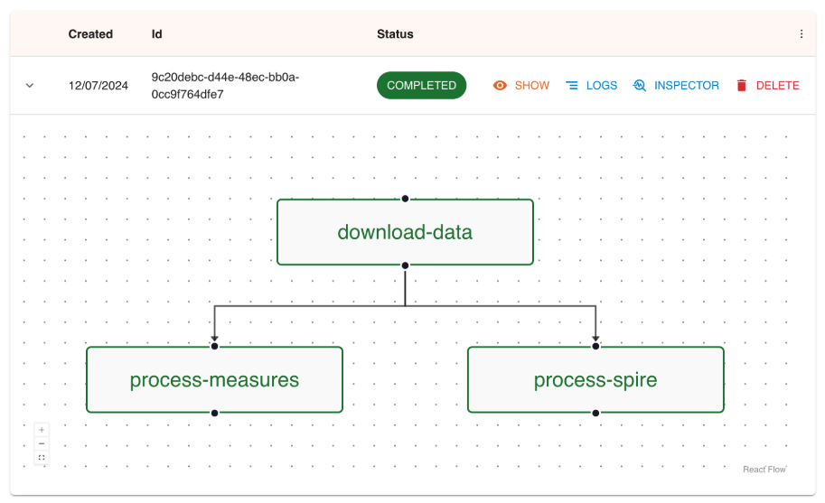
Task: Click the SHOW eye button
Action: 521,86
